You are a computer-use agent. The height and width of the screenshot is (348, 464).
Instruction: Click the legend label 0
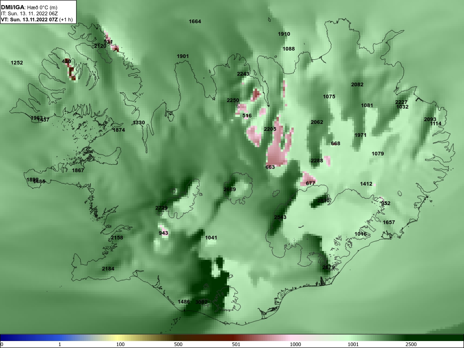pyautogui.click(x=2, y=344)
